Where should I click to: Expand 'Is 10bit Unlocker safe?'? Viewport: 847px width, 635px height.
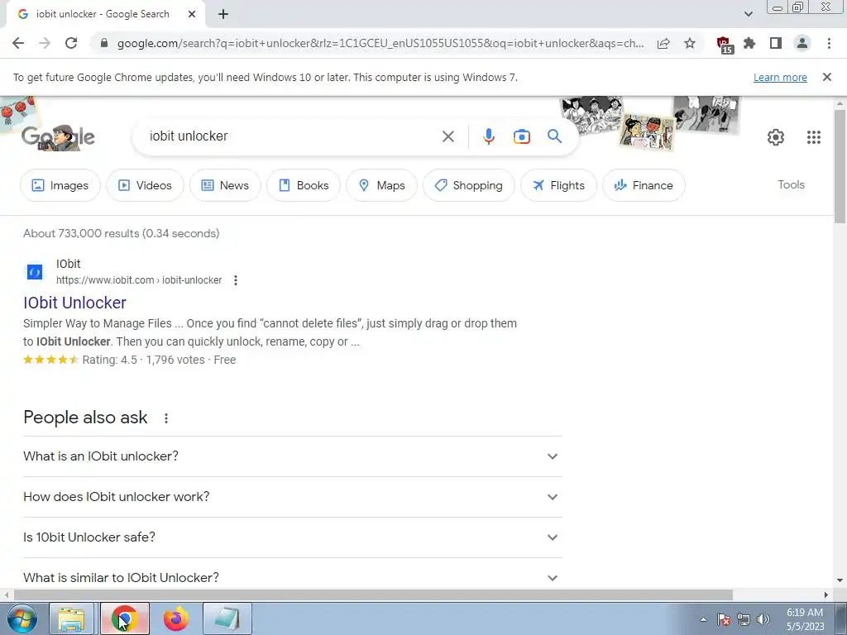292,537
